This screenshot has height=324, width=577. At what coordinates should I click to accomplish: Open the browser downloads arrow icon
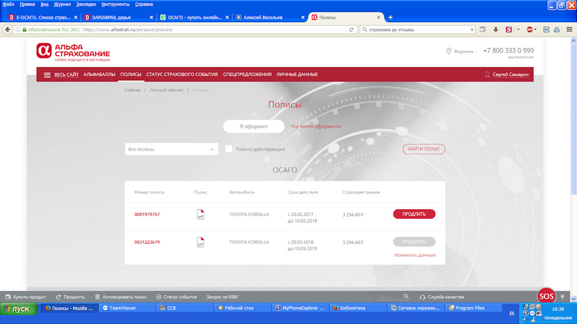pos(496,29)
